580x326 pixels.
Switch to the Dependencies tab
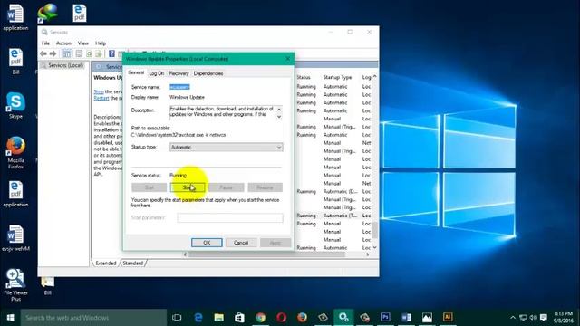pos(208,73)
